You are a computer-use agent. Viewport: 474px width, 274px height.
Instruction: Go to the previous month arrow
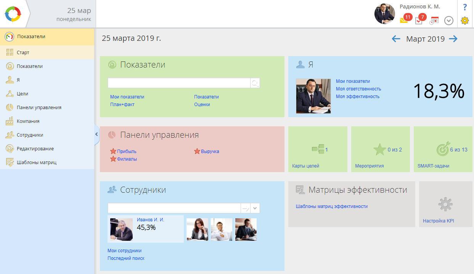pos(396,39)
